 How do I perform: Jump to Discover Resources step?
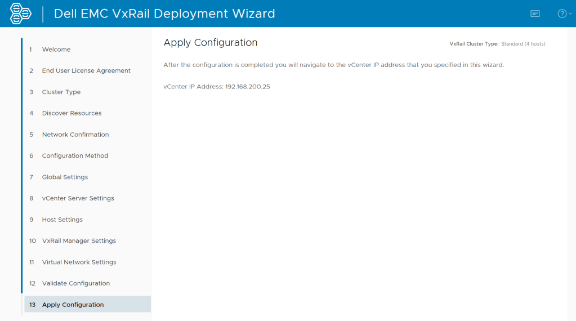(72, 113)
